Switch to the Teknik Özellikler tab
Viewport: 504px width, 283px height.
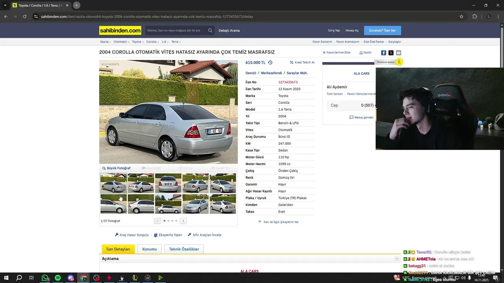(184, 249)
